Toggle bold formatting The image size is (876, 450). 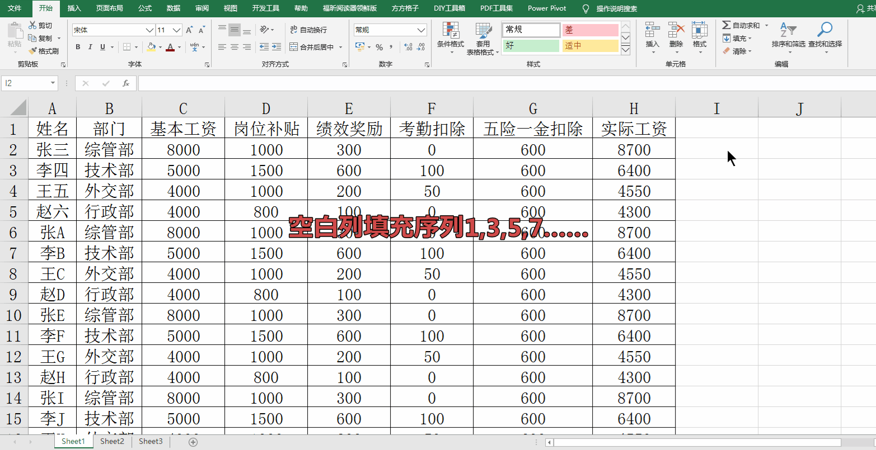pyautogui.click(x=78, y=47)
